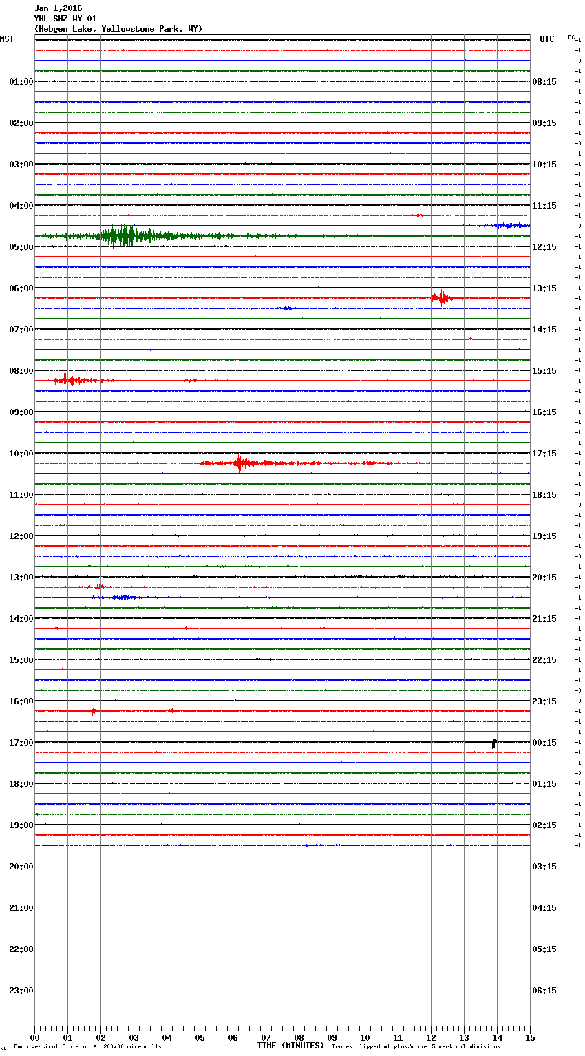Select the "01:00" MST hour label
The height and width of the screenshot is (1056, 585).
[21, 82]
